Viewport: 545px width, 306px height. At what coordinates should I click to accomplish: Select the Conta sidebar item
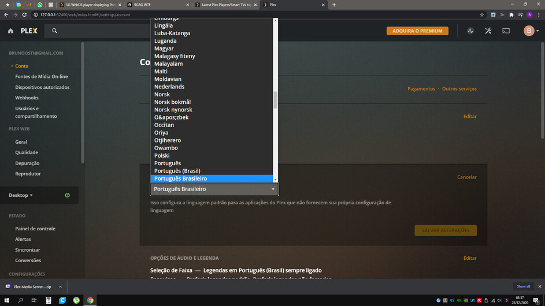point(21,66)
